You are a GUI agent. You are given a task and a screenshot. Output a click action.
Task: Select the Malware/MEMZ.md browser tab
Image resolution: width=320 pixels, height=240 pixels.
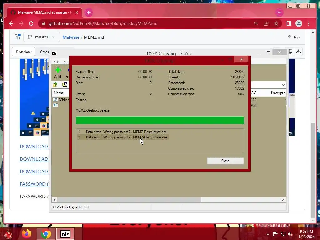44,12
